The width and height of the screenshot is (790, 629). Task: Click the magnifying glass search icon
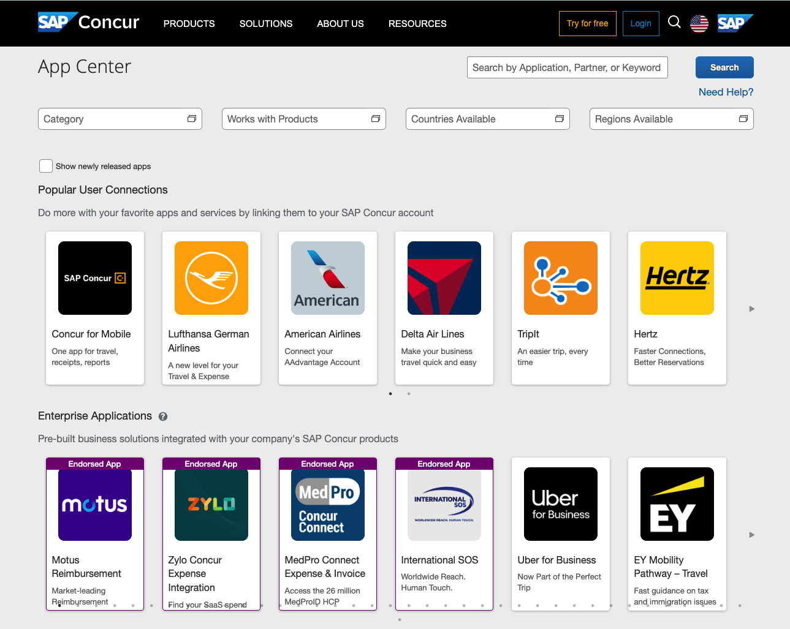pyautogui.click(x=674, y=22)
